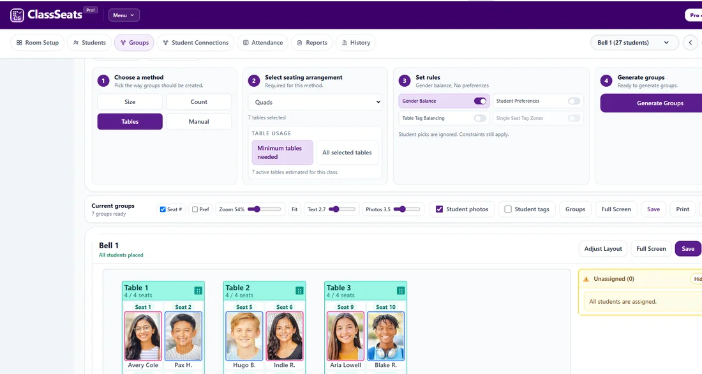Go to the Students tab

click(89, 43)
